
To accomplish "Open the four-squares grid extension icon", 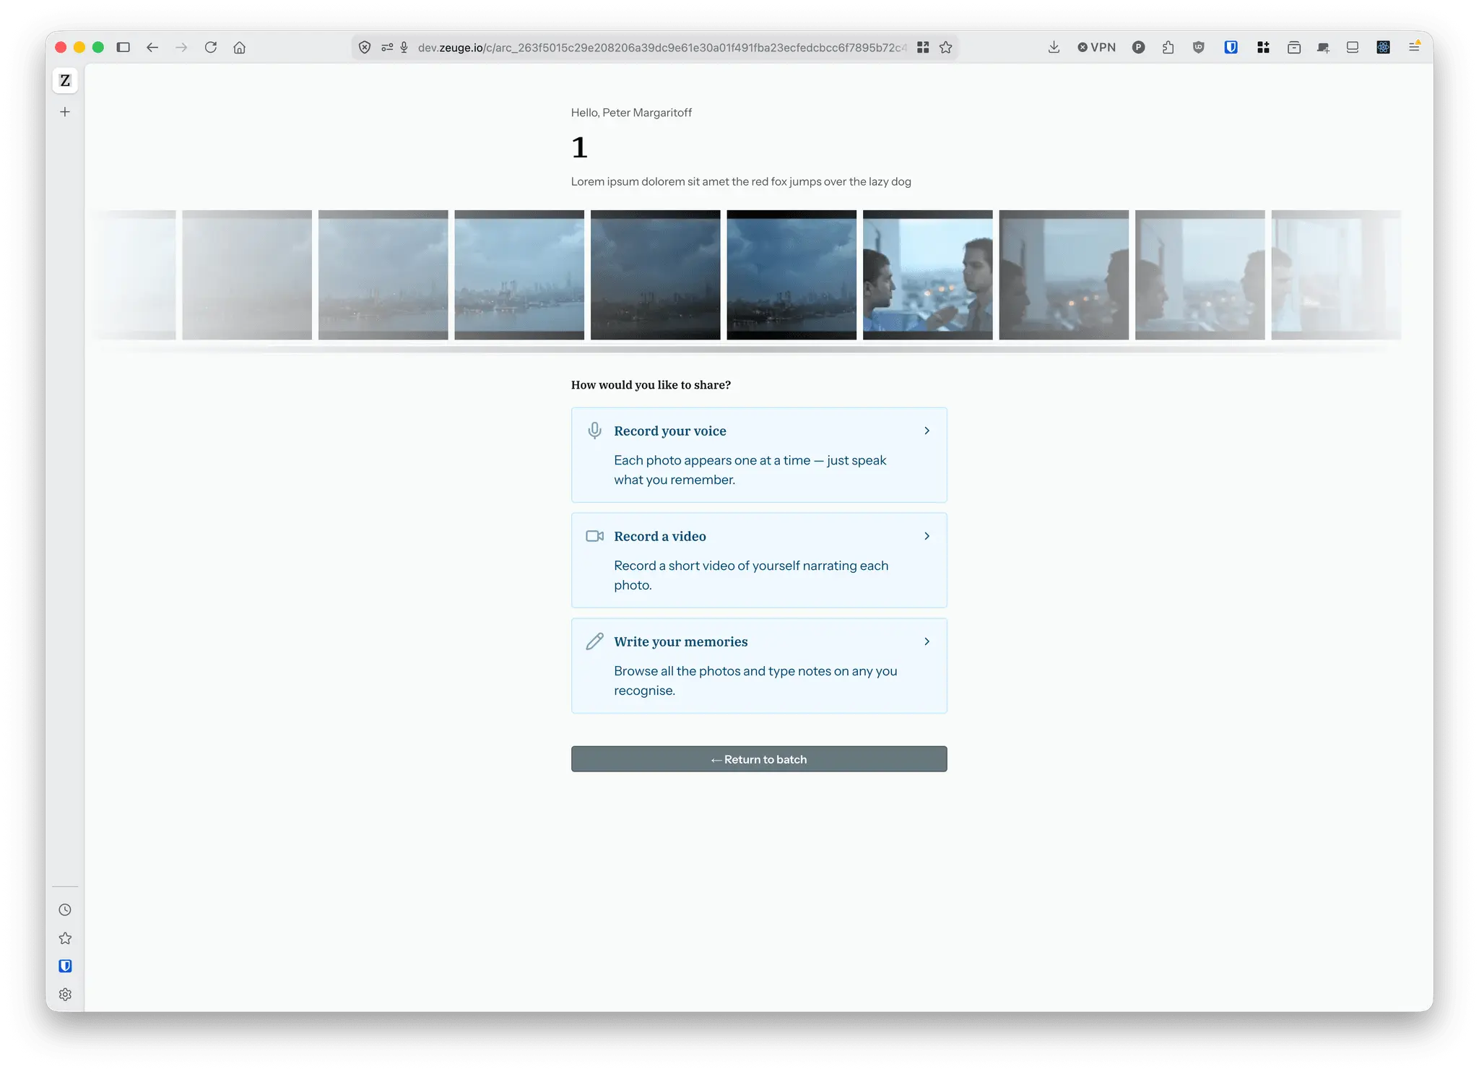I will pyautogui.click(x=1263, y=48).
